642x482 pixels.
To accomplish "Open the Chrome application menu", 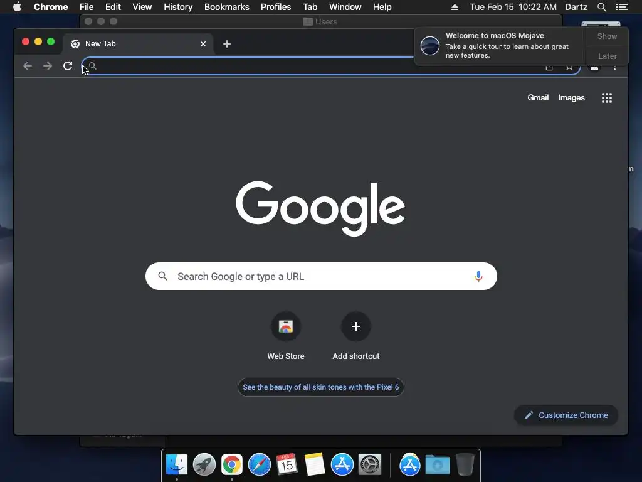I will point(51,7).
